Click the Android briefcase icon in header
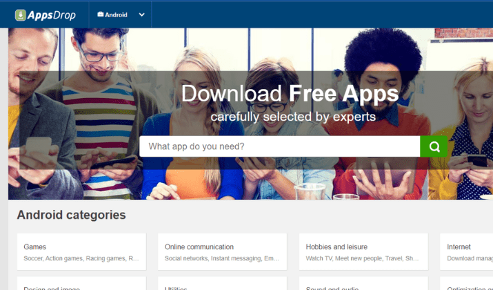The height and width of the screenshot is (290, 493). pos(100,14)
